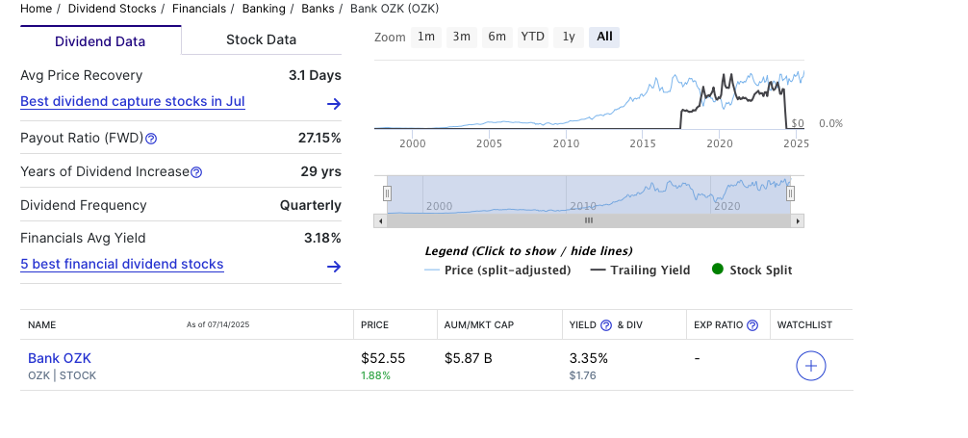The height and width of the screenshot is (438, 968).
Task: Switch to the Stock Data tab
Action: pos(261,39)
